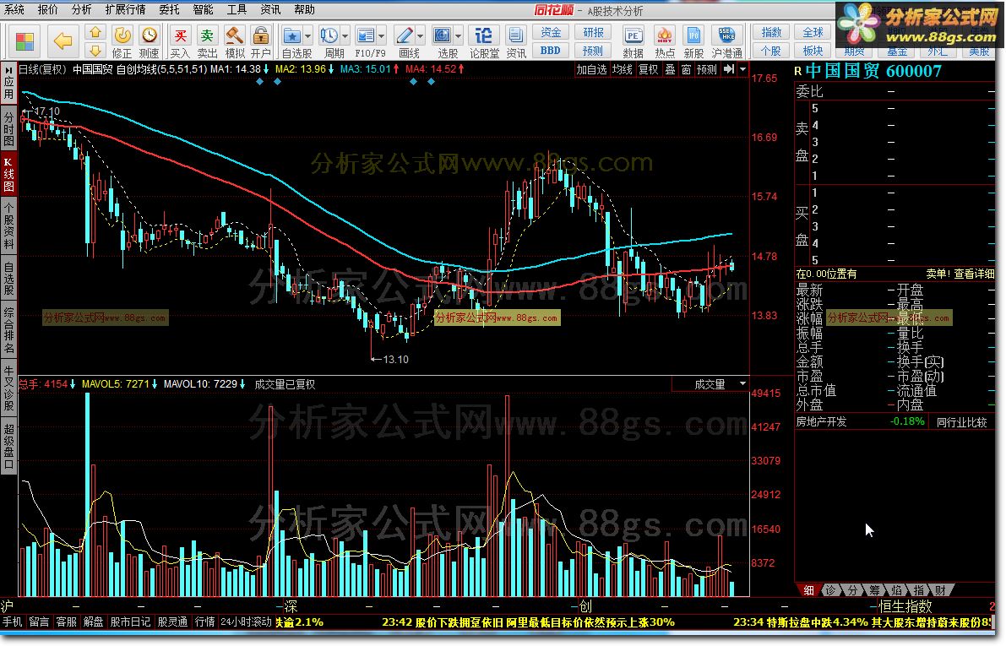Click the yellow back arrow icon
1006x646 pixels.
point(63,41)
